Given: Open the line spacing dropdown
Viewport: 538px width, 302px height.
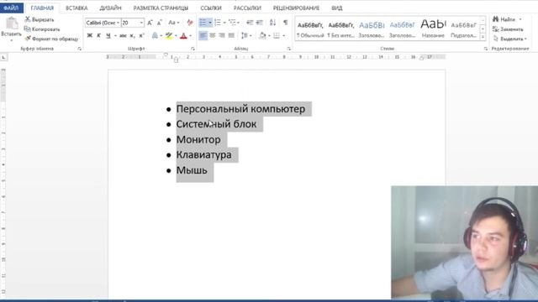Looking at the screenshot, I should click(245, 35).
